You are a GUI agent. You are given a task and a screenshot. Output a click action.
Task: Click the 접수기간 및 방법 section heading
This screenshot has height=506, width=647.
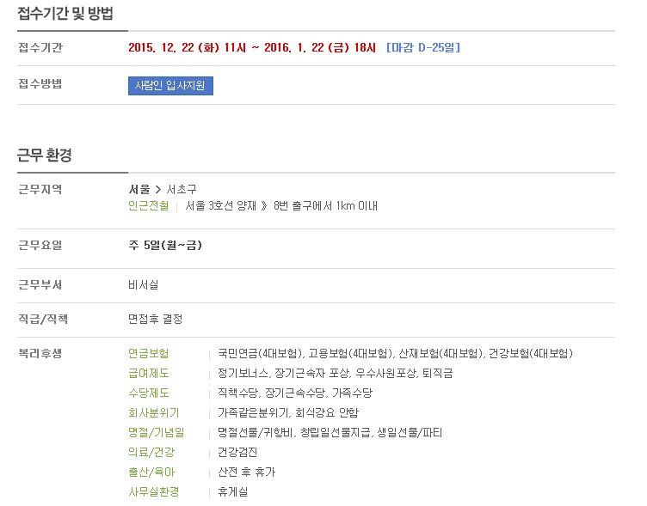(65, 14)
